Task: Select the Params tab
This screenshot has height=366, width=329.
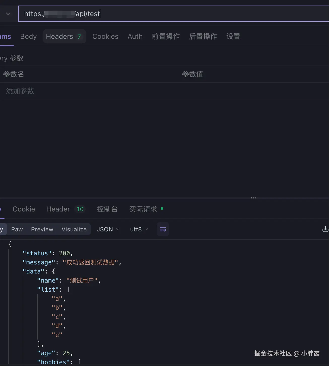Action: point(6,37)
